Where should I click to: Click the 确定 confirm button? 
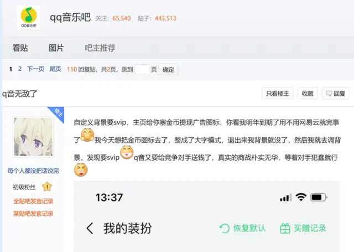pyautogui.click(x=168, y=69)
